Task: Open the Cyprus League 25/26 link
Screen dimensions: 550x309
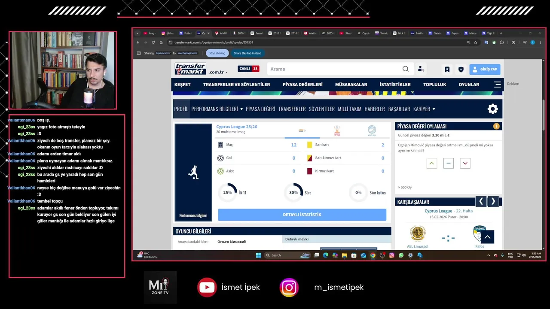Action: click(x=237, y=127)
